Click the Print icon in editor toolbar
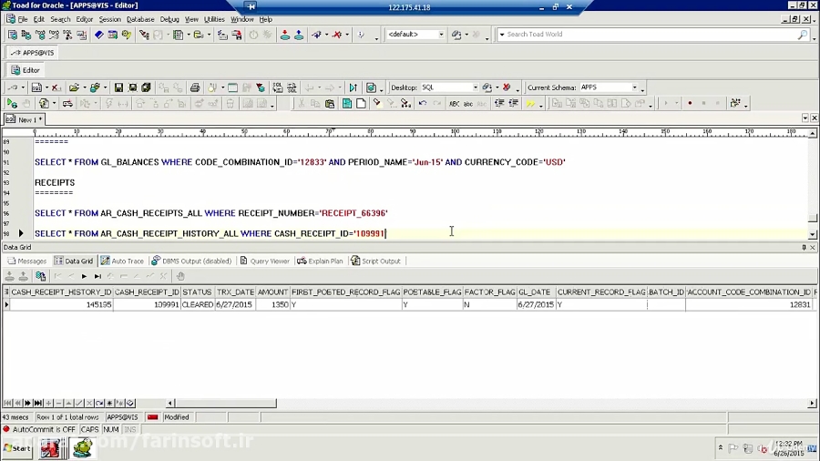The height and width of the screenshot is (461, 820). tap(194, 87)
